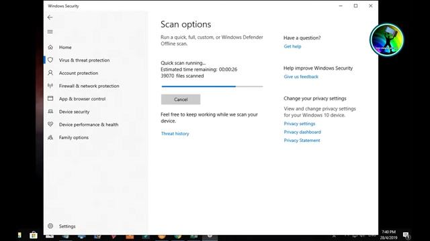Click the Home house icon
This screenshot has width=430, height=241.
click(x=50, y=48)
